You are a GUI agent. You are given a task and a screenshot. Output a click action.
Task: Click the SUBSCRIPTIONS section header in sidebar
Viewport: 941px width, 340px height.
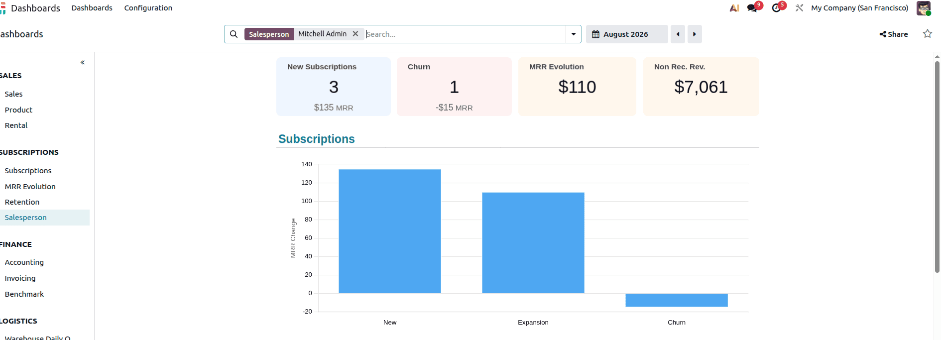(x=29, y=152)
